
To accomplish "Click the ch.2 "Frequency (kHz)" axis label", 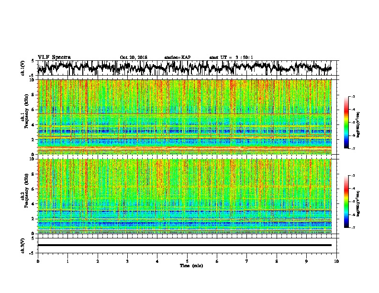I will coord(26,191).
